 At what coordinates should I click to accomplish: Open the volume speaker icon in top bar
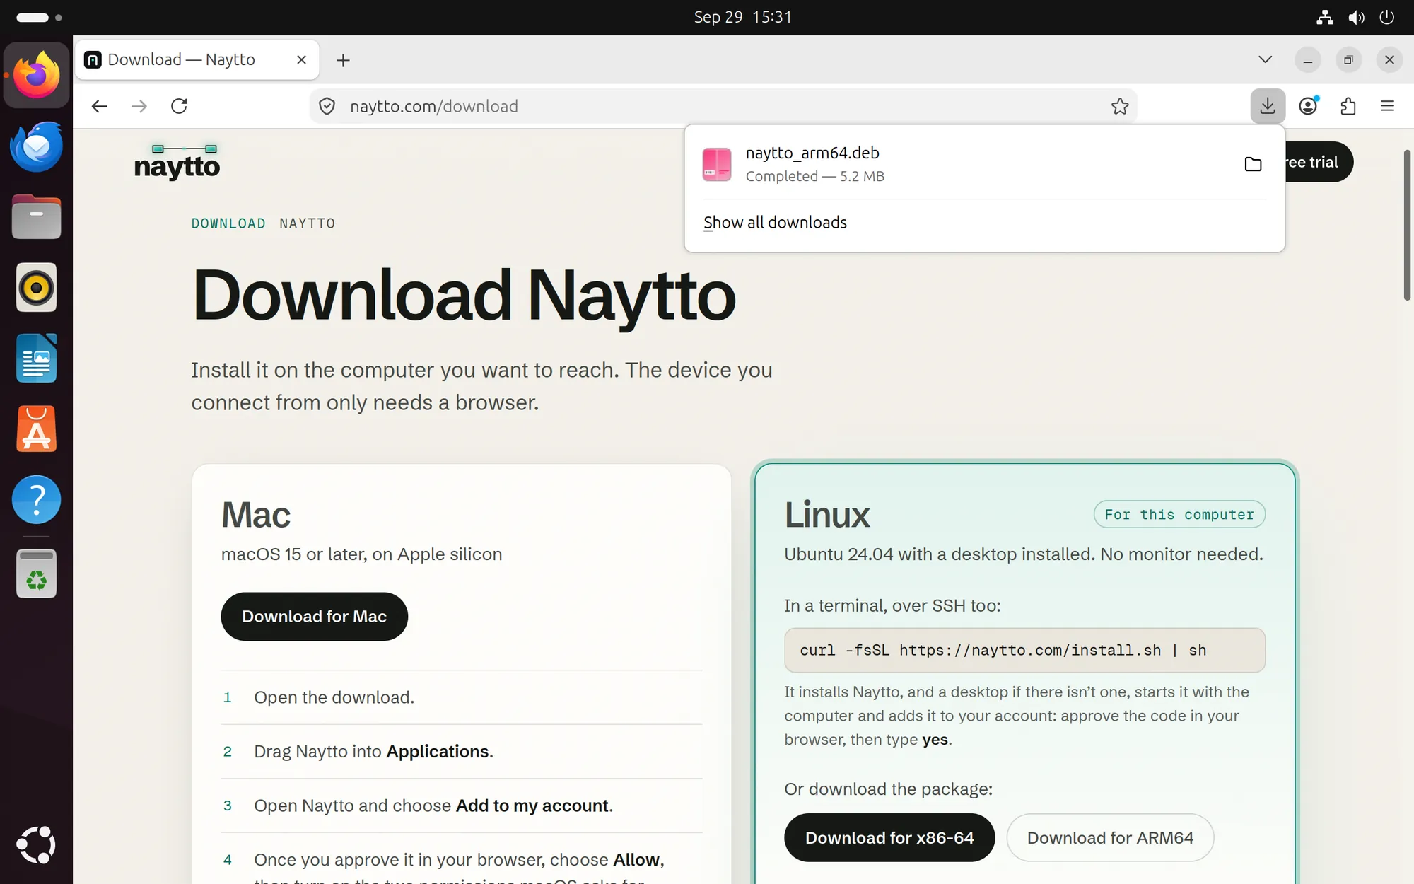1356,17
